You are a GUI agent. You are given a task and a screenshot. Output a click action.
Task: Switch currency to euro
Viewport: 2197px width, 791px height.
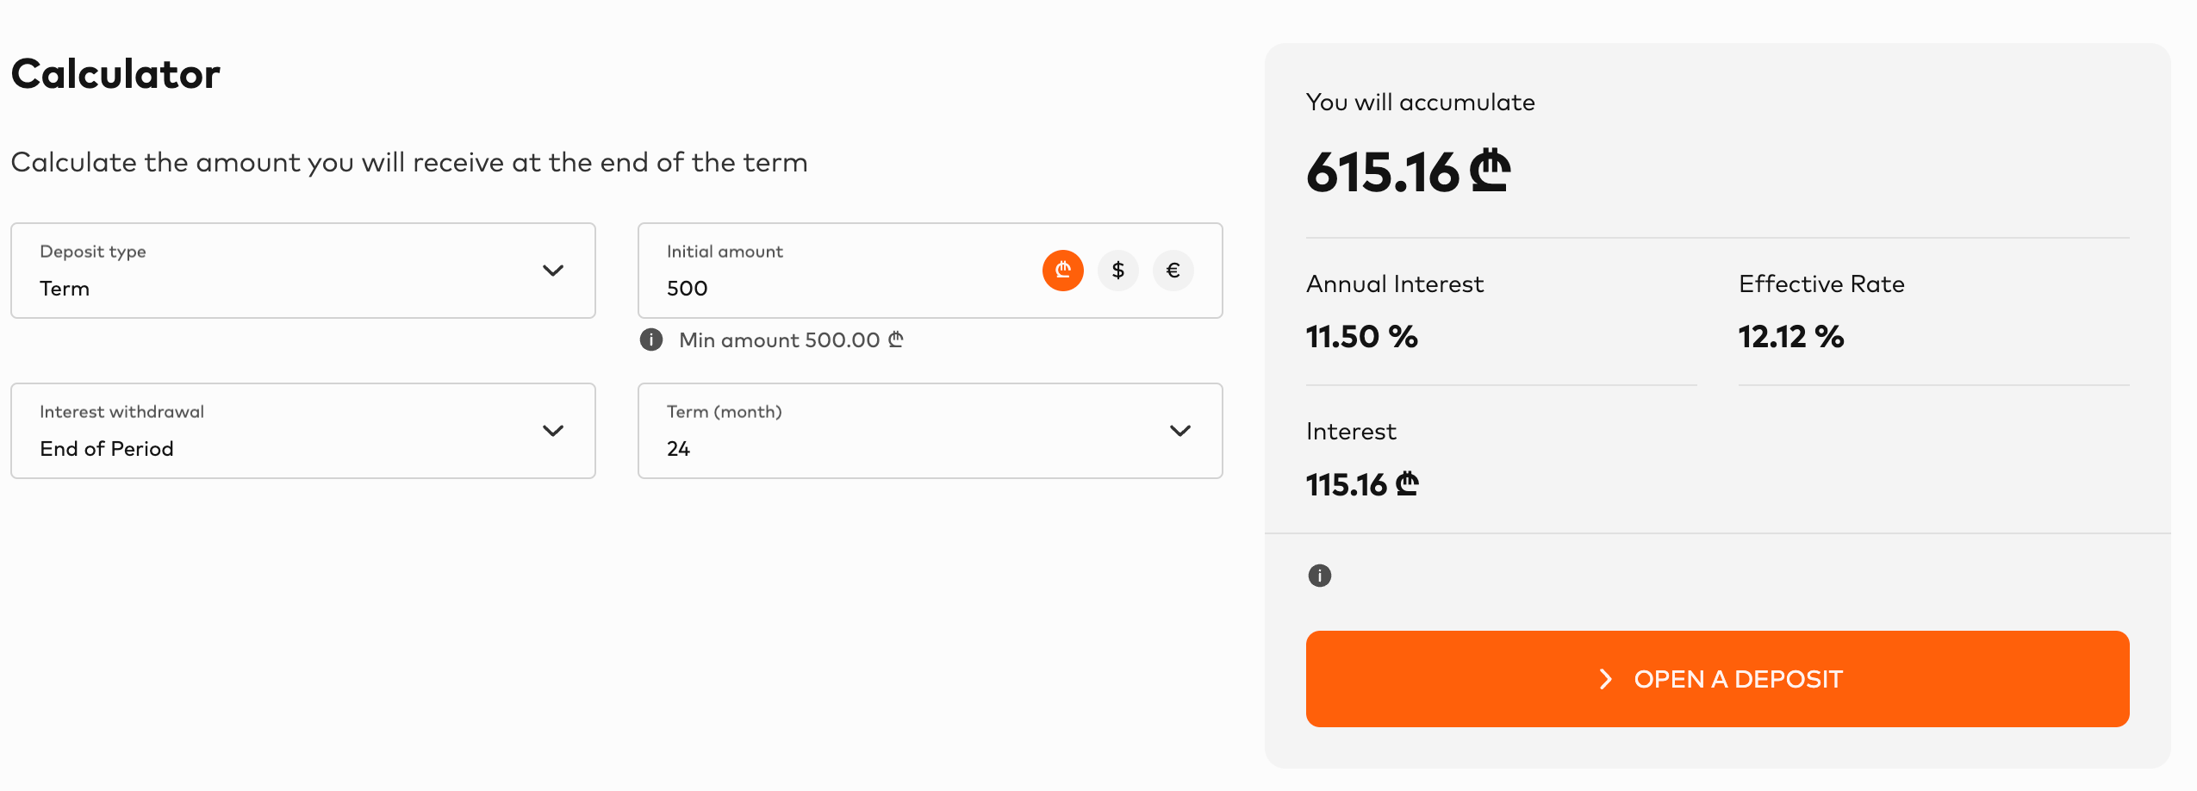(x=1173, y=271)
